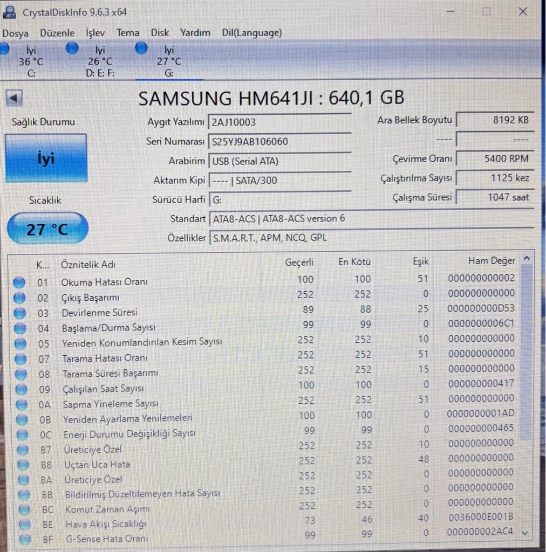Click the Aktarım Kipi field SATA/300
Screen dimensions: 546x552
point(281,180)
